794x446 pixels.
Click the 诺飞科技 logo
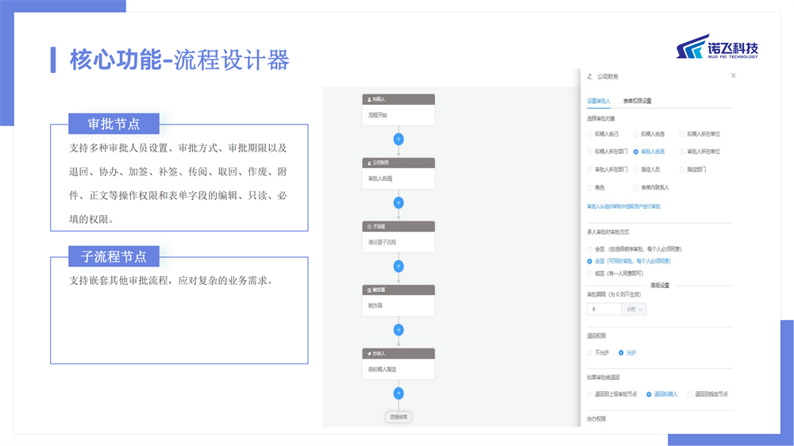[717, 47]
